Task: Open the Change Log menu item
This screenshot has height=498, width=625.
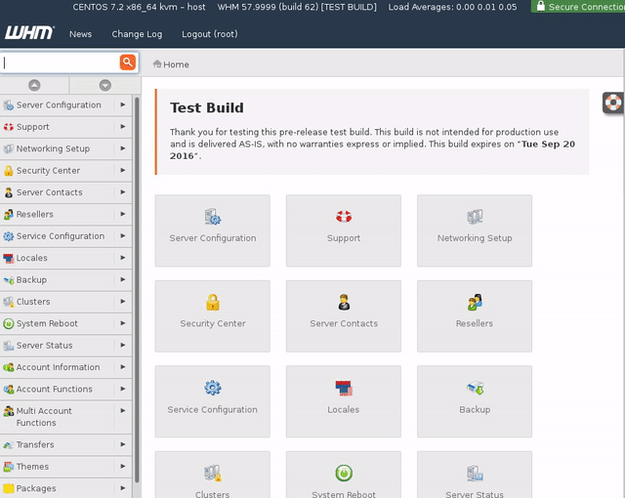Action: [137, 34]
